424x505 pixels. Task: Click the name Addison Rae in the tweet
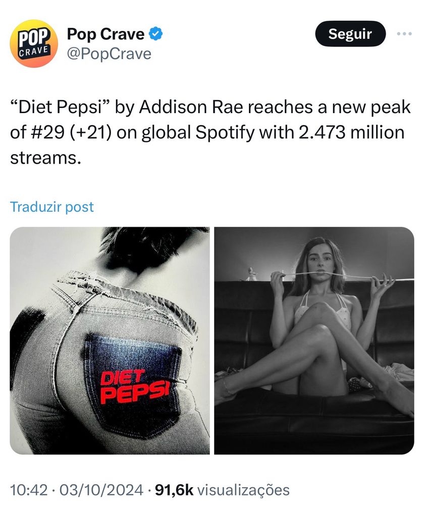pos(191,107)
